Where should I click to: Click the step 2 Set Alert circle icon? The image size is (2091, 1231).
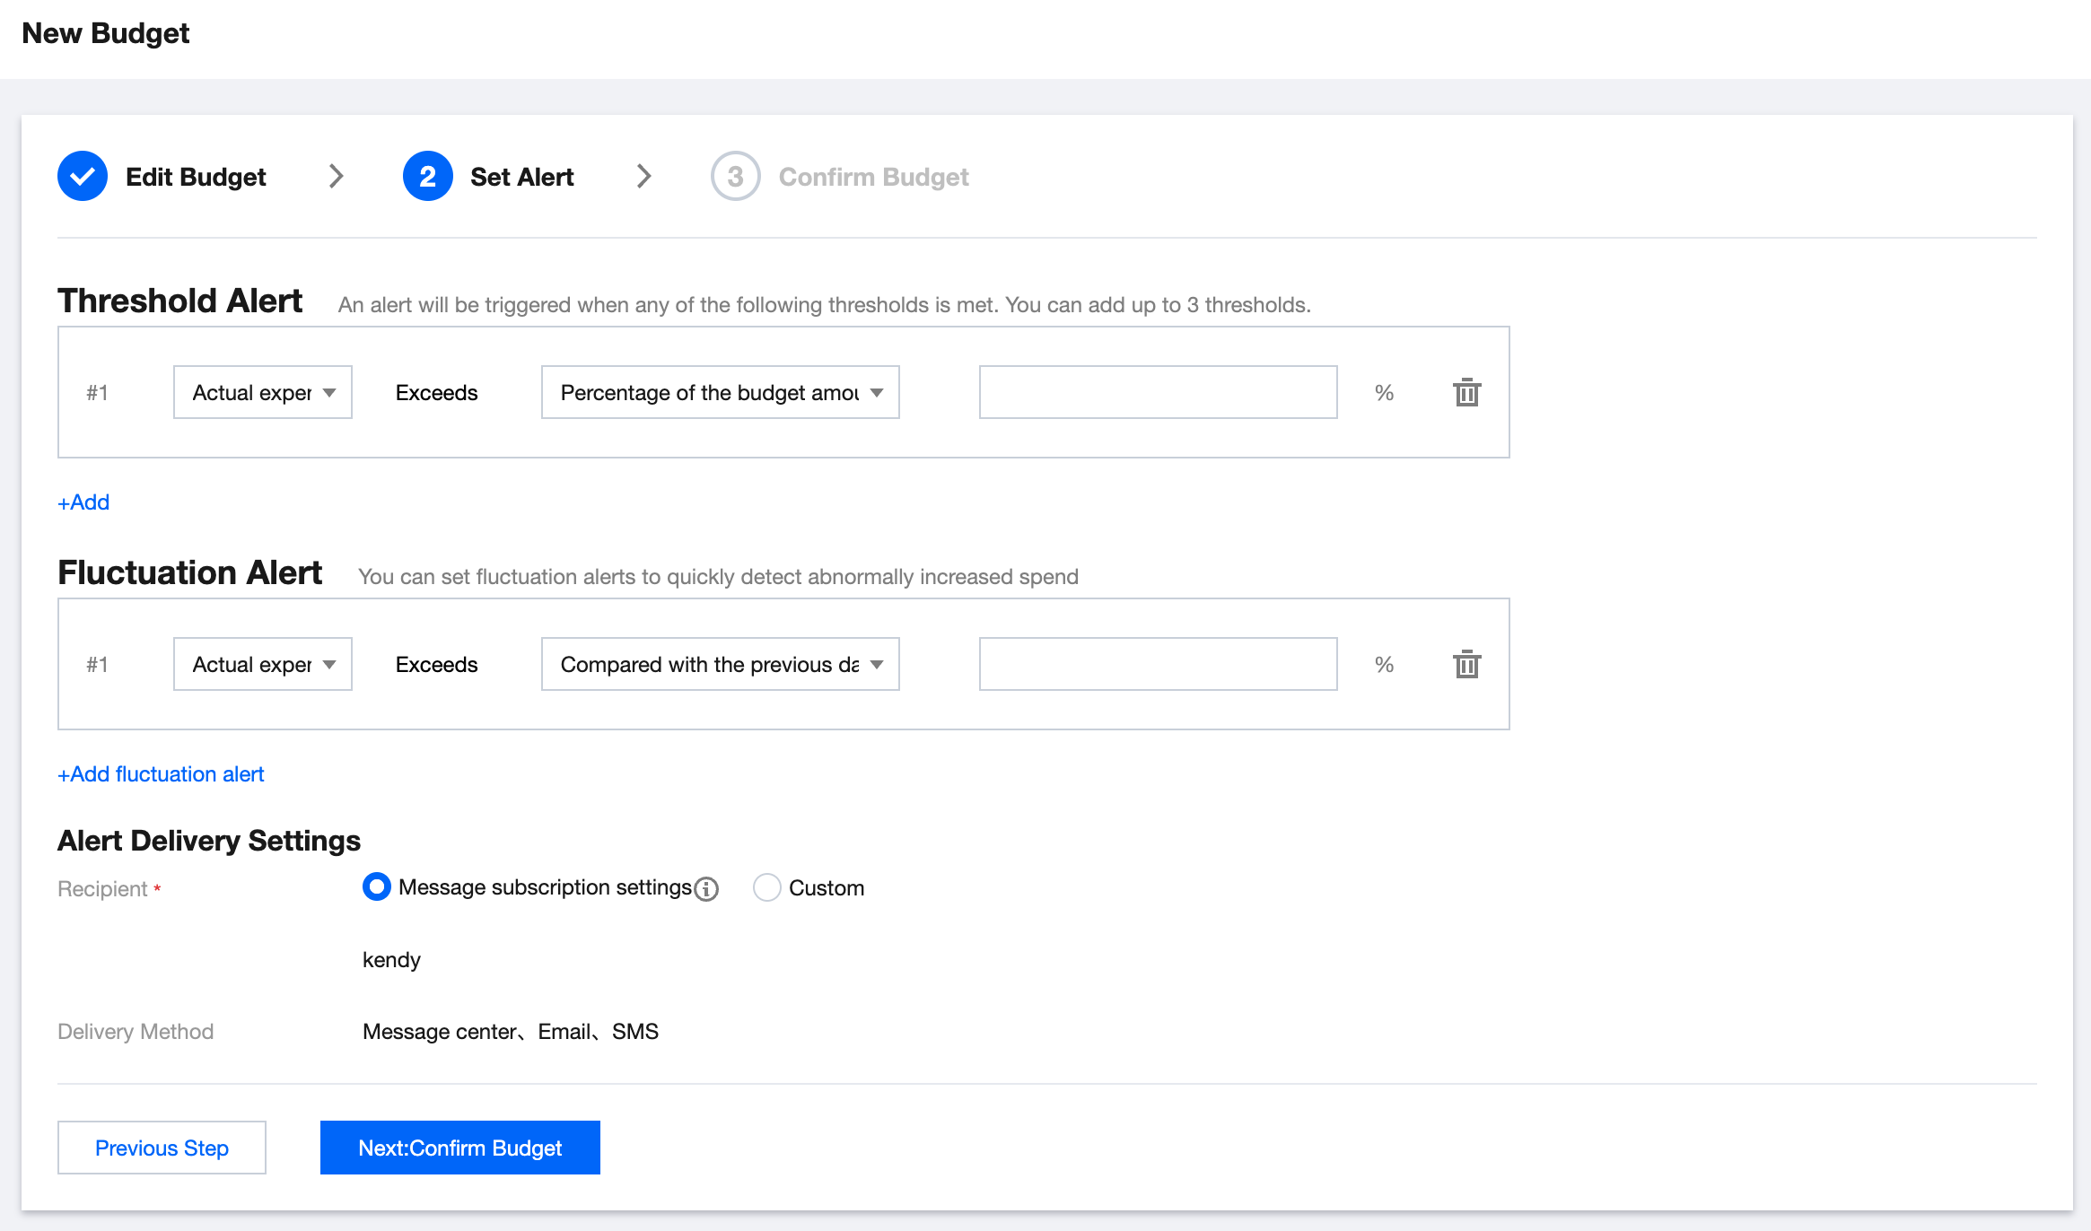coord(427,176)
